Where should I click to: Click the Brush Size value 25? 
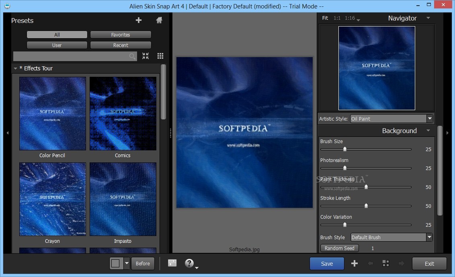(x=428, y=149)
